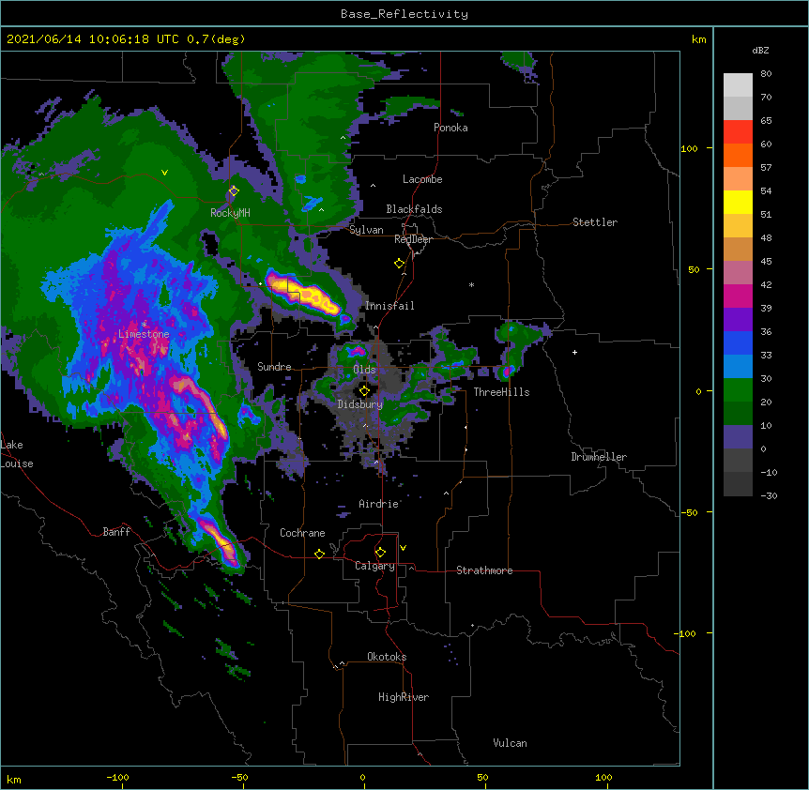Click the Strathmore label

[x=484, y=570]
